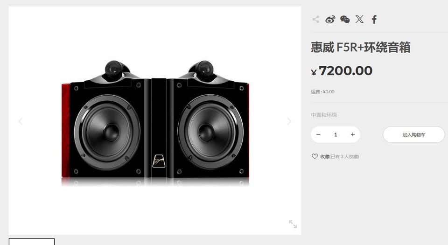Click the price ¥7200.00
The image size is (448, 245).
click(x=342, y=71)
